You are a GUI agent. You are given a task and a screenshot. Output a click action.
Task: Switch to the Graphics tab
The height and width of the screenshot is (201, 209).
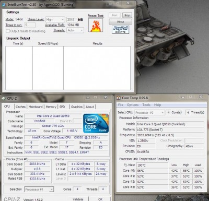77,107
